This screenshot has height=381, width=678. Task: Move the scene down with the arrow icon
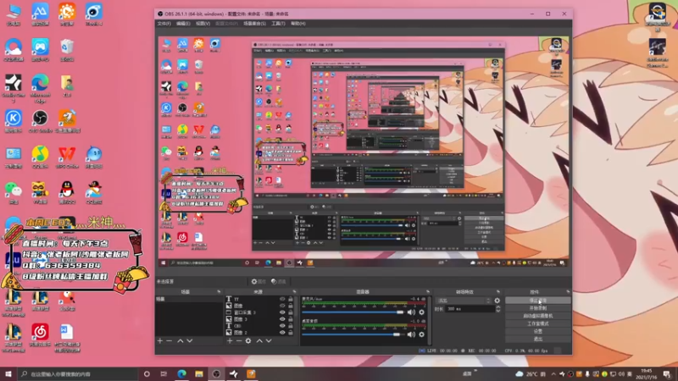coord(189,341)
